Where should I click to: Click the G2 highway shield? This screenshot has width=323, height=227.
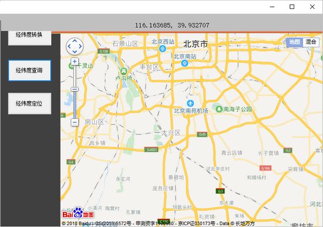click(x=288, y=150)
